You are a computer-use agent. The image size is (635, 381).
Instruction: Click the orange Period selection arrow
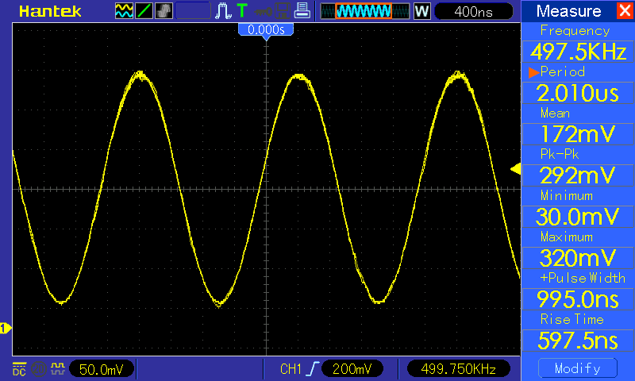[533, 72]
